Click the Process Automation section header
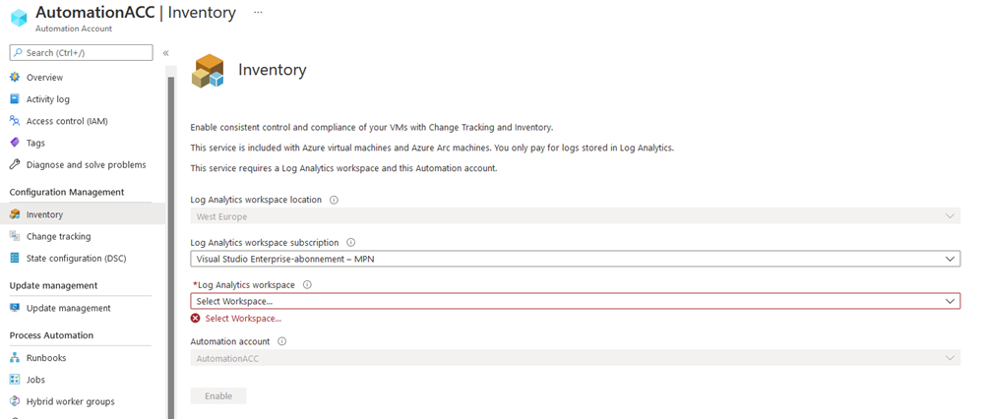 pos(51,335)
